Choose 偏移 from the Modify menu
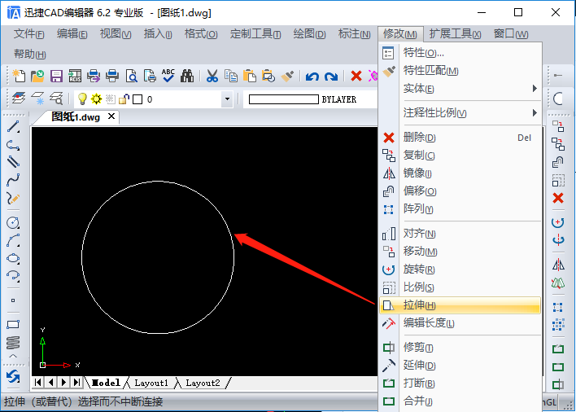The width and height of the screenshot is (576, 412). 460,191
